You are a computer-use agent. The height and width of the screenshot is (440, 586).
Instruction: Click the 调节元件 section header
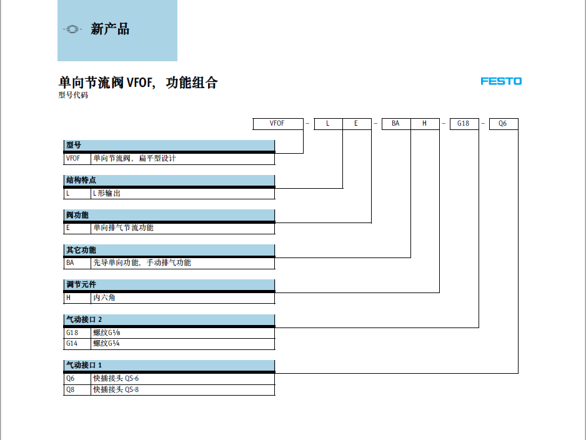(x=169, y=285)
